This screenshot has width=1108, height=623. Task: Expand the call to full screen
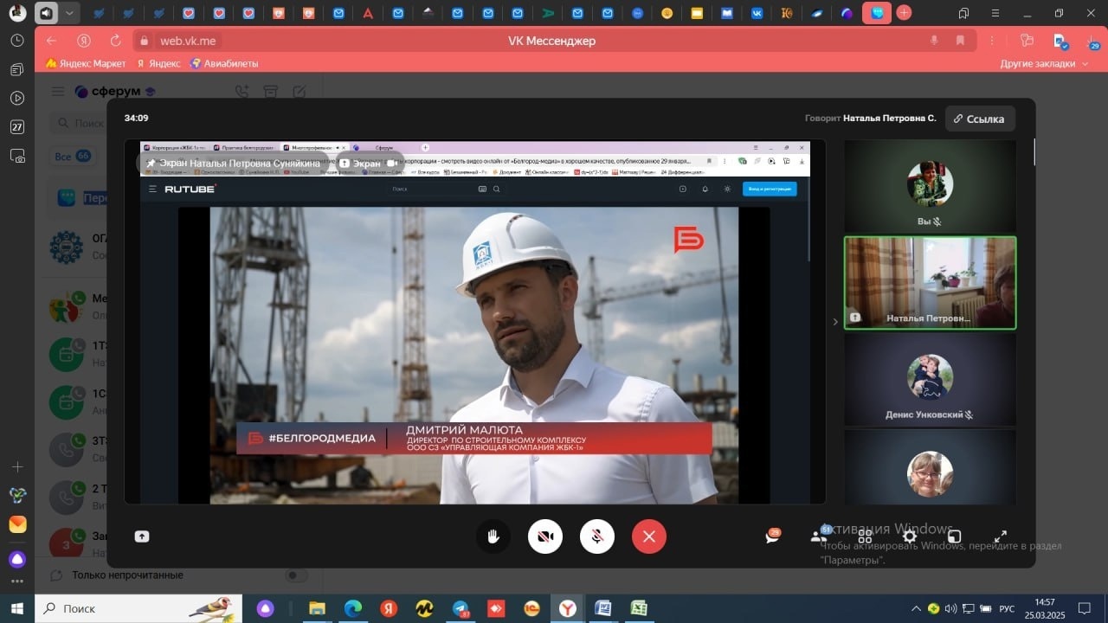pyautogui.click(x=1000, y=536)
